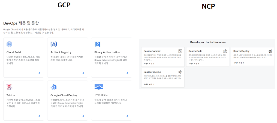
Task: Click the SourceDeploy title
Action: (x=241, y=51)
